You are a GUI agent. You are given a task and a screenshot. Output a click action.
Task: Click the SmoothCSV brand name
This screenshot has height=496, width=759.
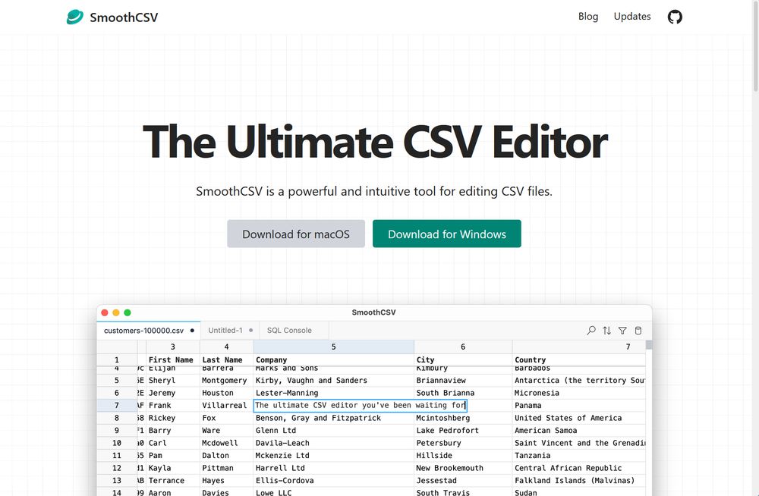click(124, 17)
